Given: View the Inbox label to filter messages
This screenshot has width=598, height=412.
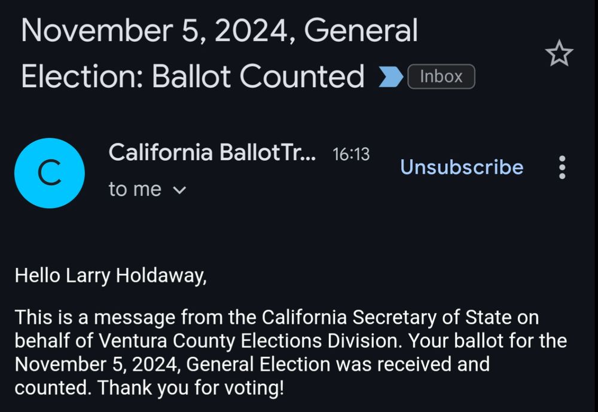Looking at the screenshot, I should [441, 76].
